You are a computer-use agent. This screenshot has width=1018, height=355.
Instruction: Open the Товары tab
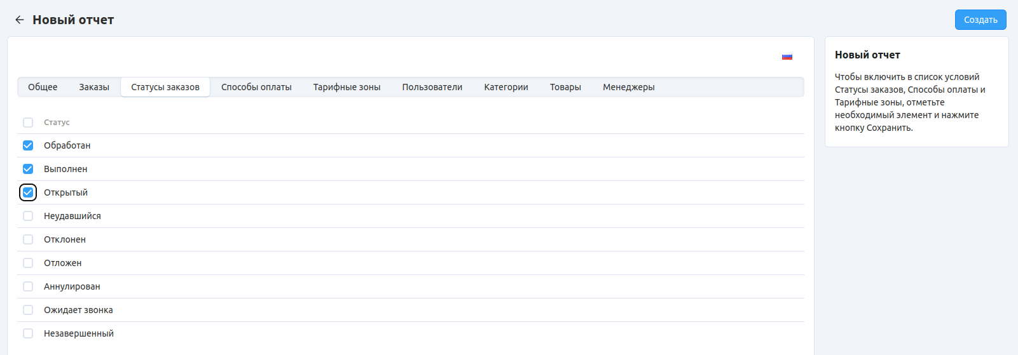[565, 87]
